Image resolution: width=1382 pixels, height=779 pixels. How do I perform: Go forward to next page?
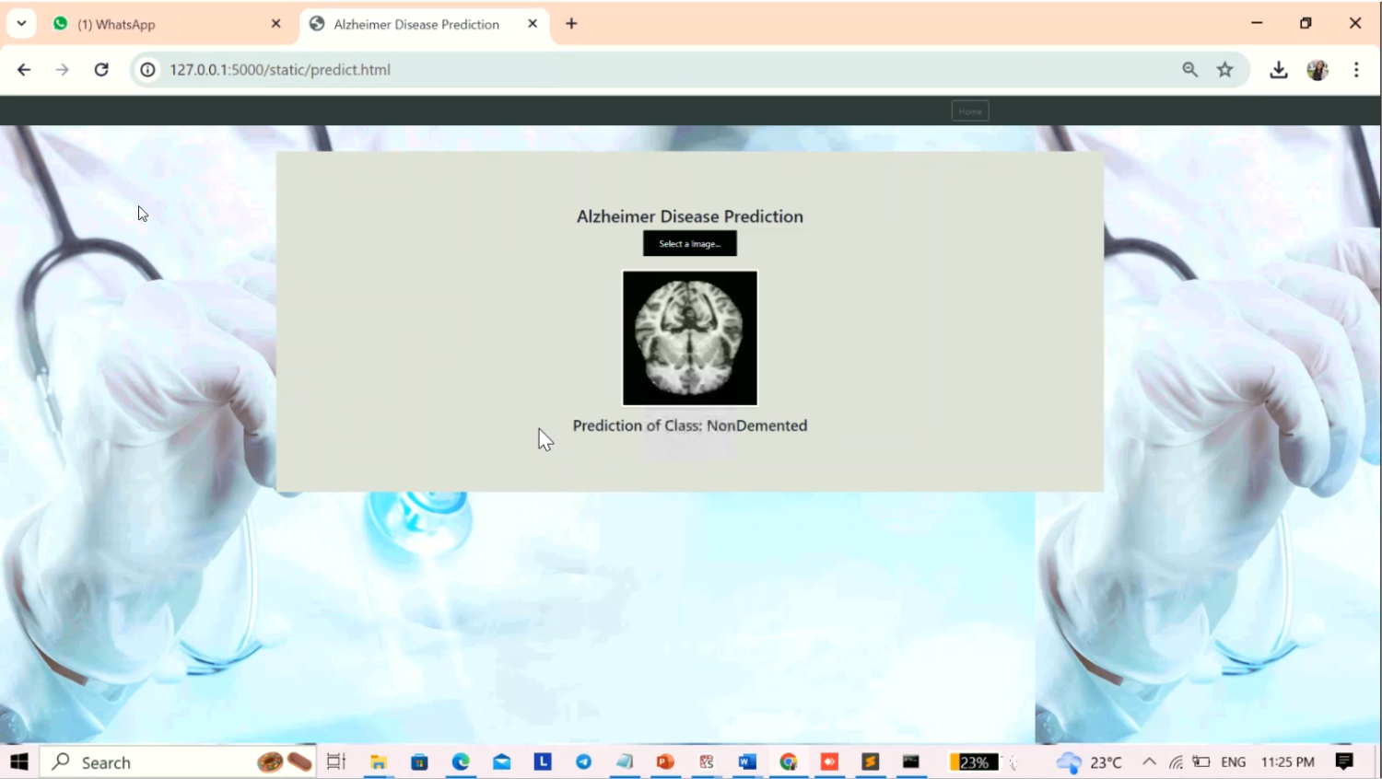click(63, 70)
